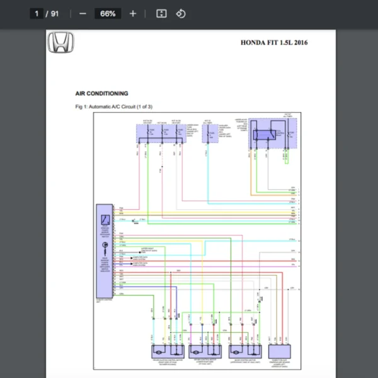
Task: Click the left under-dash fuse box block
Action: pos(158,134)
